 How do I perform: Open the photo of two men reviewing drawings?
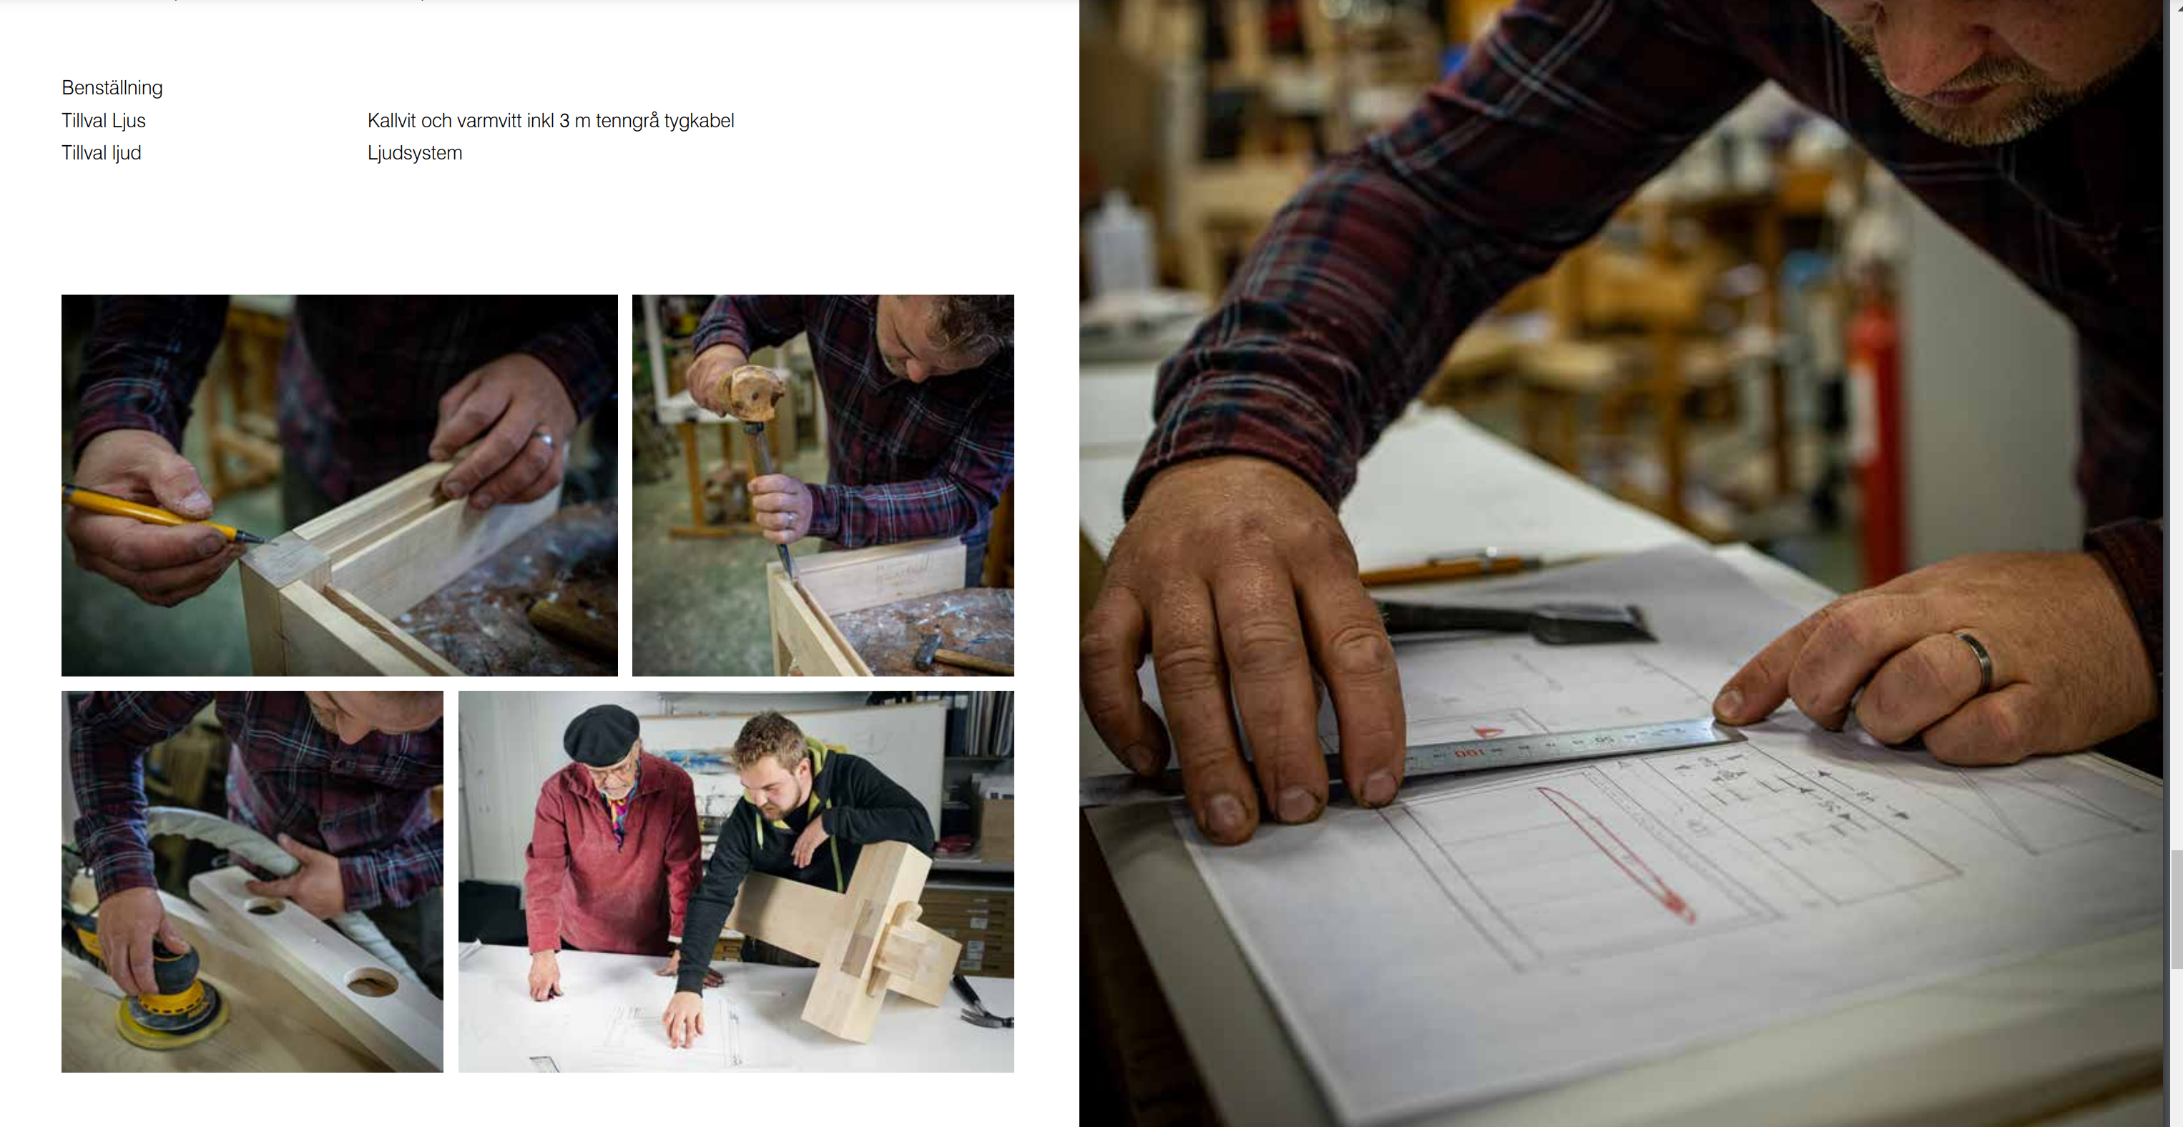[735, 881]
